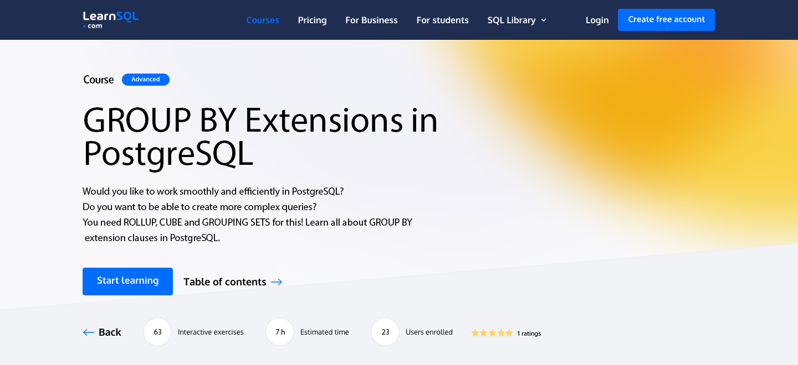Open the Courses menu item

(x=263, y=20)
